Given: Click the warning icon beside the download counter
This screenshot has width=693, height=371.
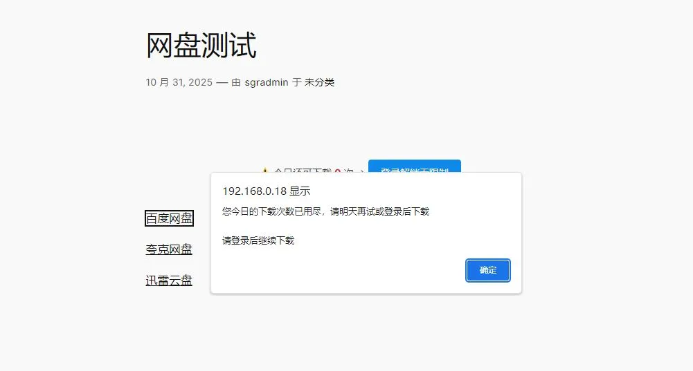Looking at the screenshot, I should pos(264,170).
